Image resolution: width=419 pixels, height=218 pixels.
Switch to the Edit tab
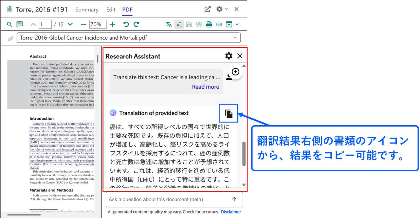111,9
